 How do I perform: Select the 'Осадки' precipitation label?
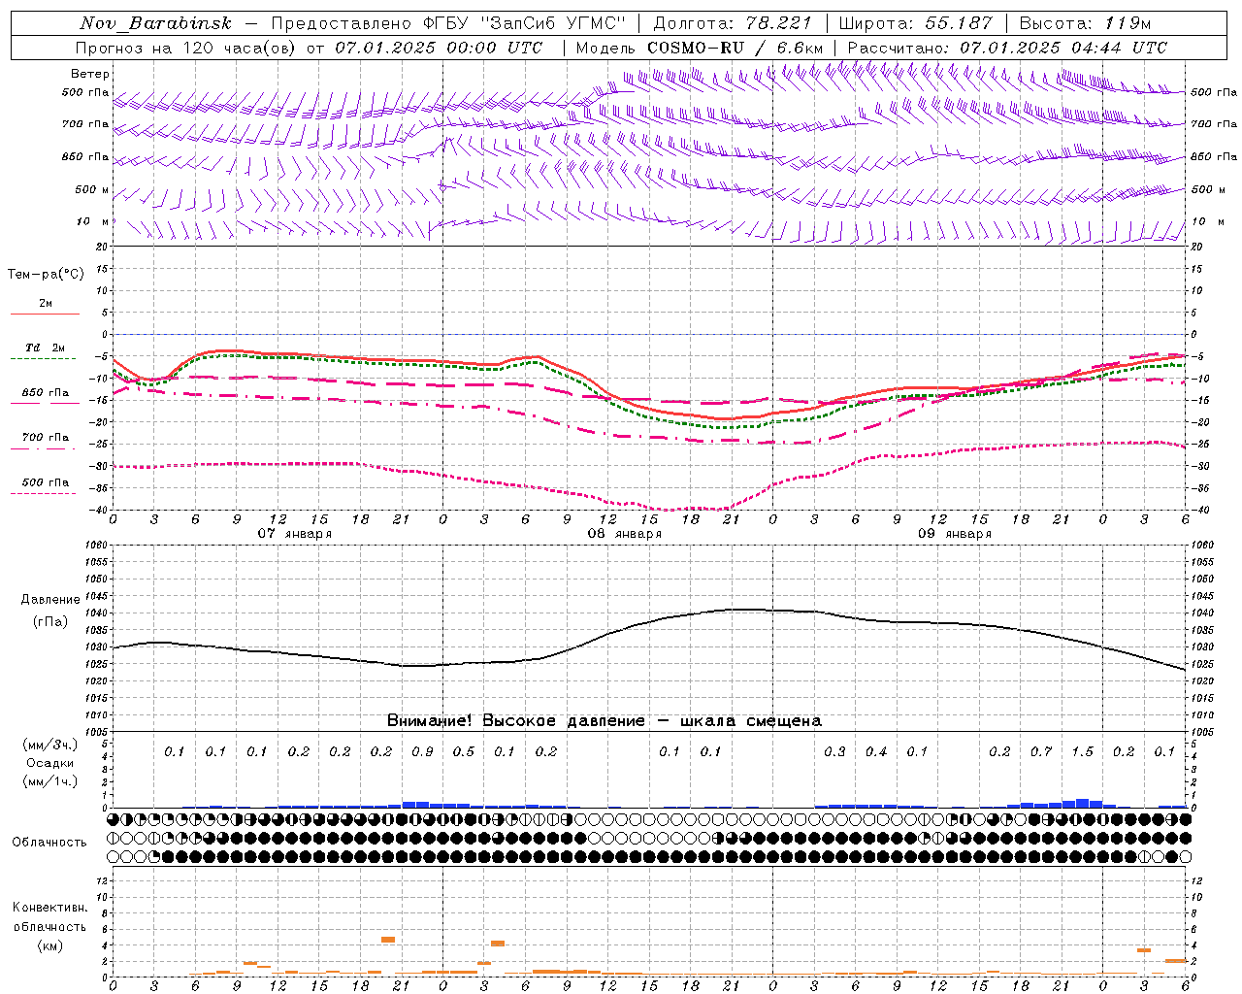pos(50,763)
